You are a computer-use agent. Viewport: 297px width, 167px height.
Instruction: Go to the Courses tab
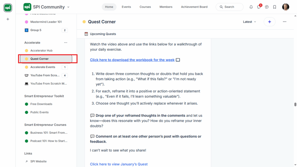point(145,7)
